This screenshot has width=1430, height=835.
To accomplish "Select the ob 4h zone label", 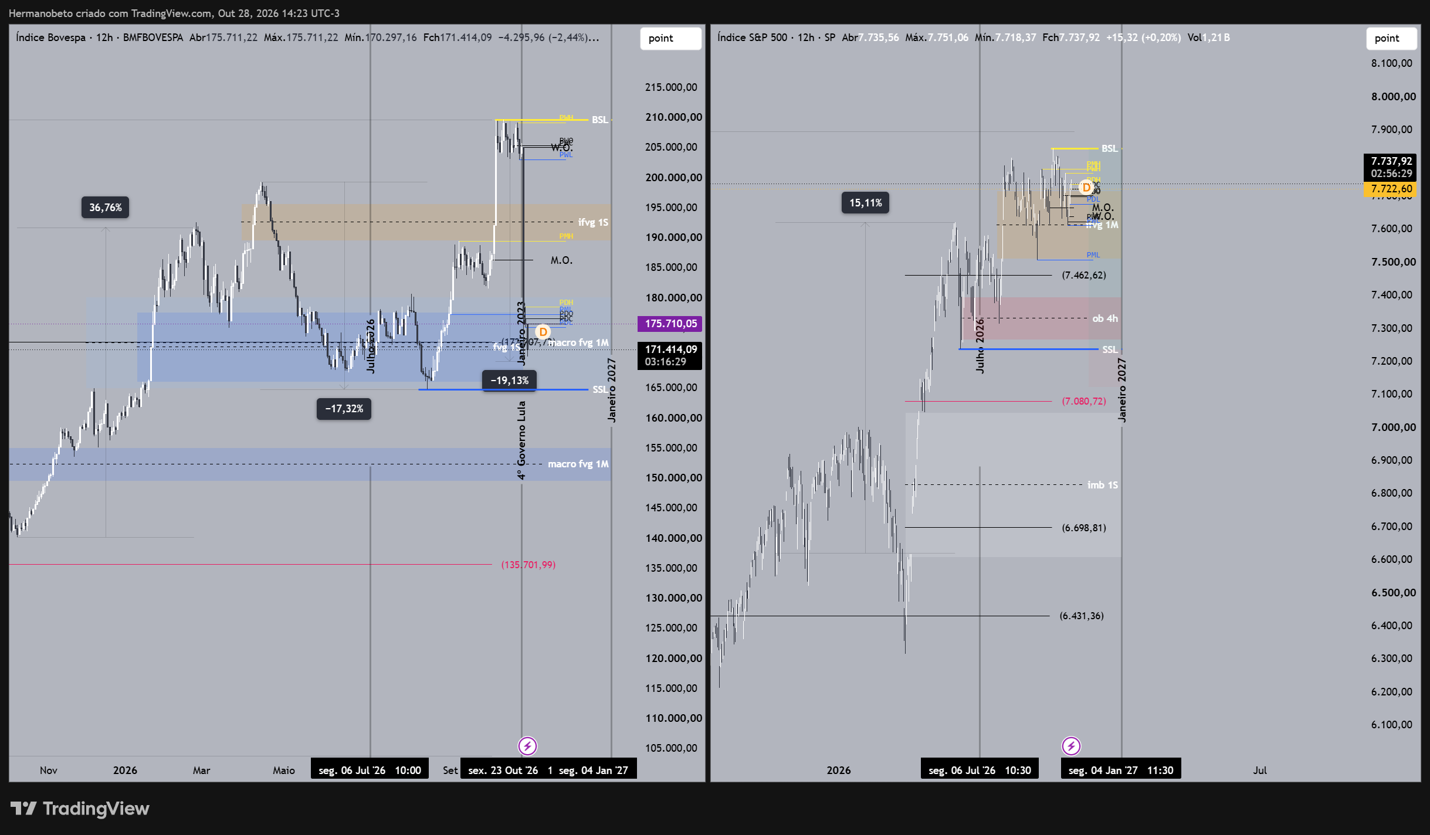I will (1105, 318).
